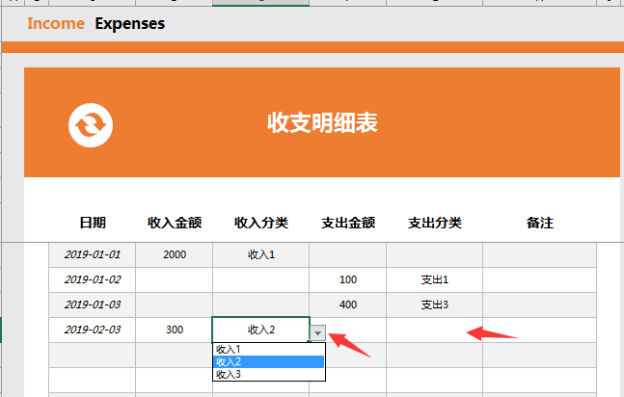Switch to the Income label
This screenshot has height=397, width=624.
(56, 23)
